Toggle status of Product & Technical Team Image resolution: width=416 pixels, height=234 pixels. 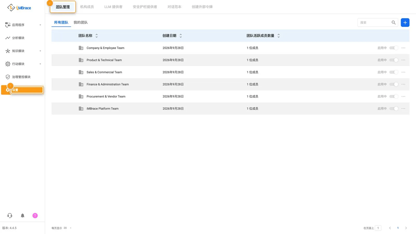[394, 60]
